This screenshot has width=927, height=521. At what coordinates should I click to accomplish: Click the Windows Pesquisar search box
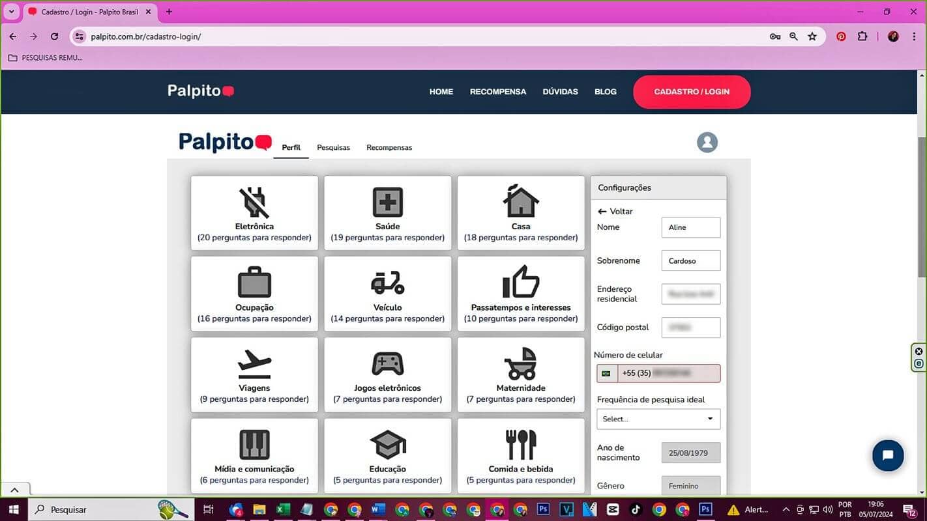click(111, 509)
